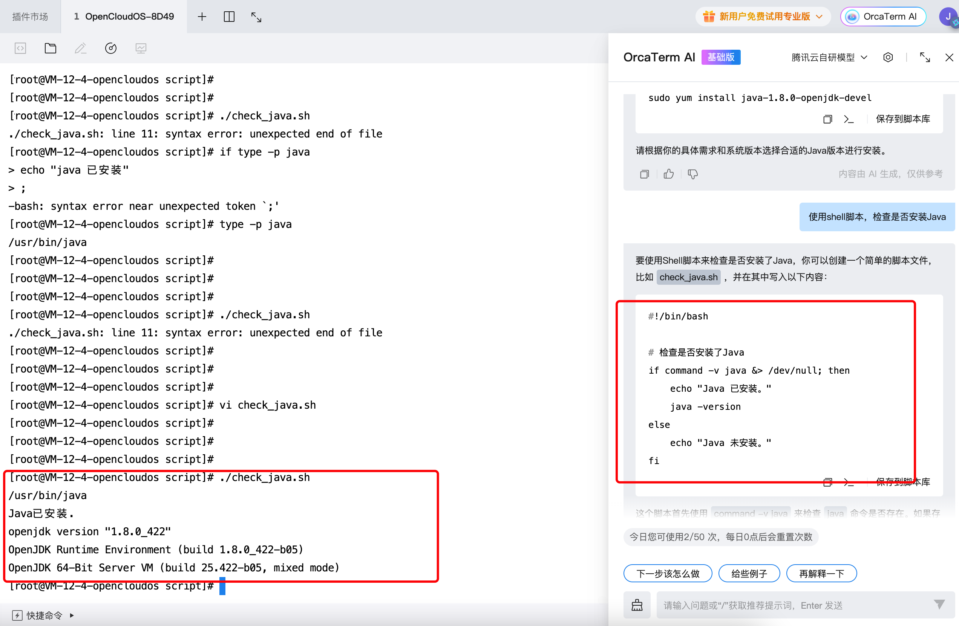Image resolution: width=959 pixels, height=626 pixels.
Task: Click the '-bash: syntax error near unexpected token' line
Action: point(144,206)
